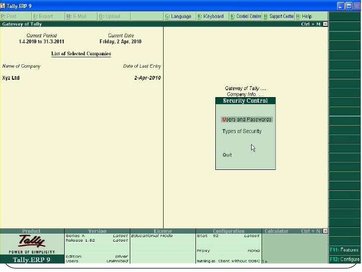Click the current period 1-4-2010 to 31-3-2011
The width and height of the screenshot is (362, 272).
coord(41,42)
